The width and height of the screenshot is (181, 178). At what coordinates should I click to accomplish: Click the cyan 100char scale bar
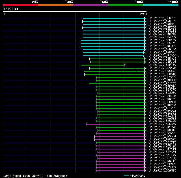[x=126, y=176]
